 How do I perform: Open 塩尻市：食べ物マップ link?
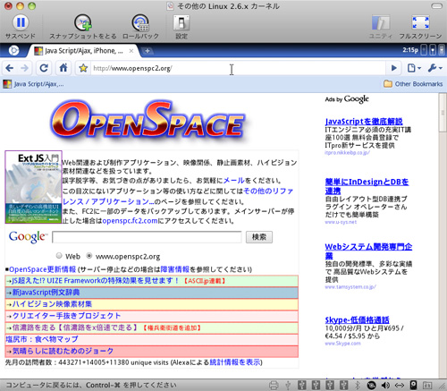click(42, 339)
